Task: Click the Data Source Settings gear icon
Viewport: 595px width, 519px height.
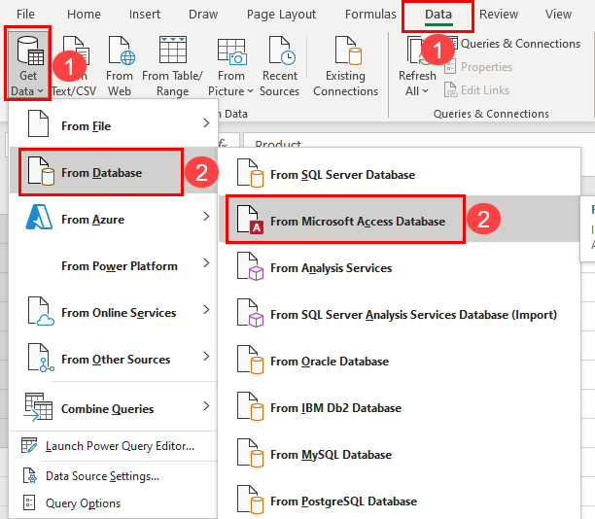Action: pos(30,475)
